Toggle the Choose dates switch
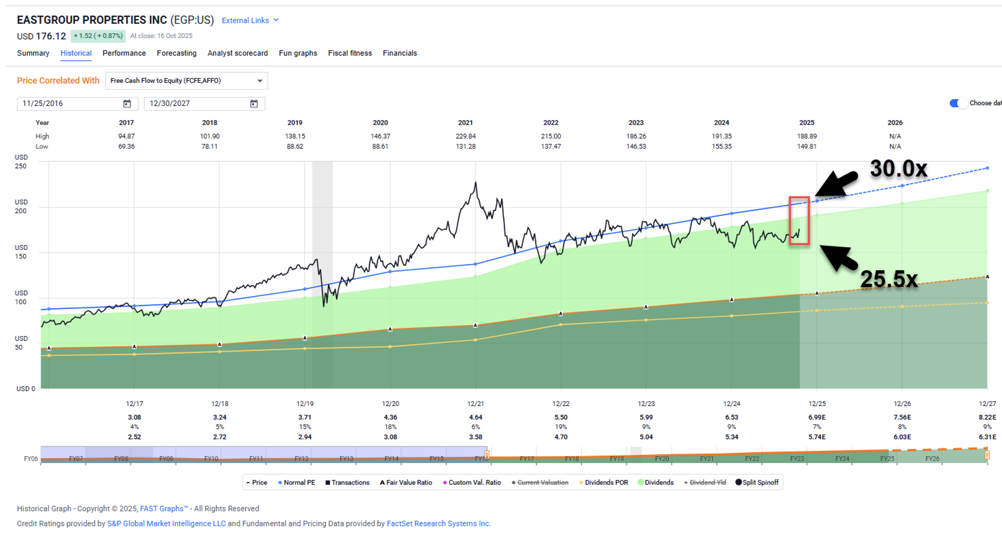The image size is (1002, 537). coord(958,103)
